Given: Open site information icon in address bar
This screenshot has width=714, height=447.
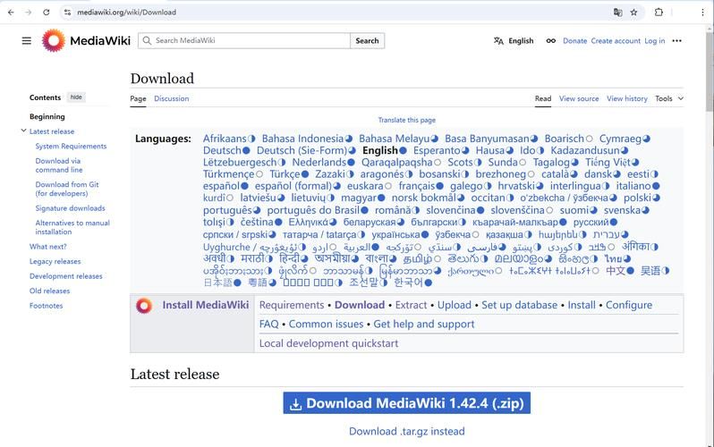Looking at the screenshot, I should pyautogui.click(x=67, y=13).
